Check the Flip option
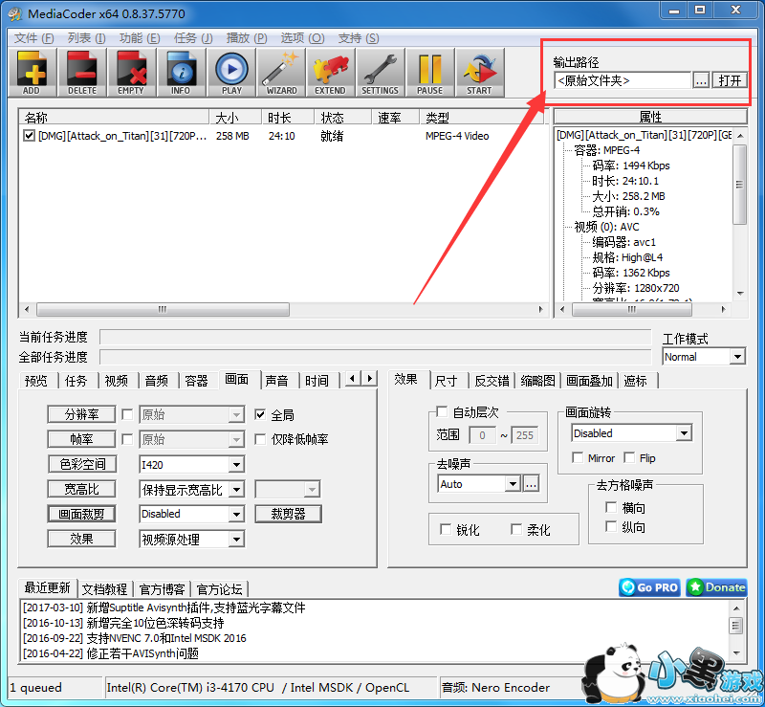The image size is (765, 707). pyautogui.click(x=629, y=458)
